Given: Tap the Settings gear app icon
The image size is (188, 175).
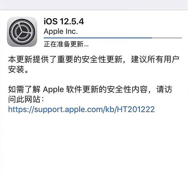Looking at the screenshot, I should (22, 32).
